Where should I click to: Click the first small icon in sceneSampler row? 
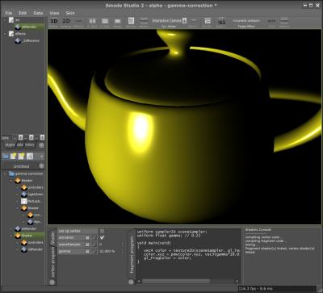click(x=87, y=245)
